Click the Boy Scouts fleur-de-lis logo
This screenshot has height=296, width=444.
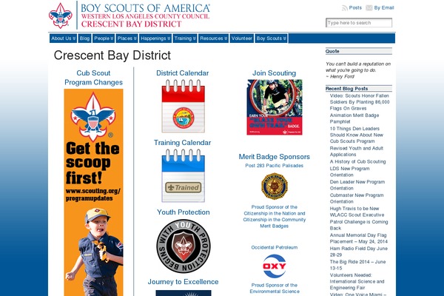[61, 16]
